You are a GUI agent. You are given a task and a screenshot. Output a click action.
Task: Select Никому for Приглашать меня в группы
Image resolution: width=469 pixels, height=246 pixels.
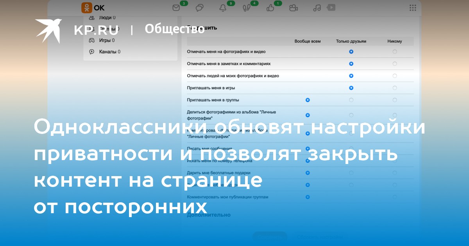pos(395,100)
